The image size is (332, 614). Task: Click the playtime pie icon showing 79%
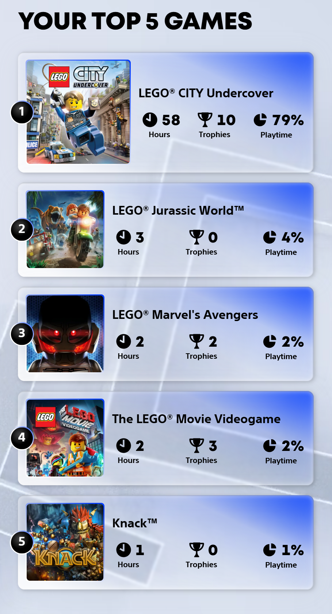pyautogui.click(x=260, y=120)
